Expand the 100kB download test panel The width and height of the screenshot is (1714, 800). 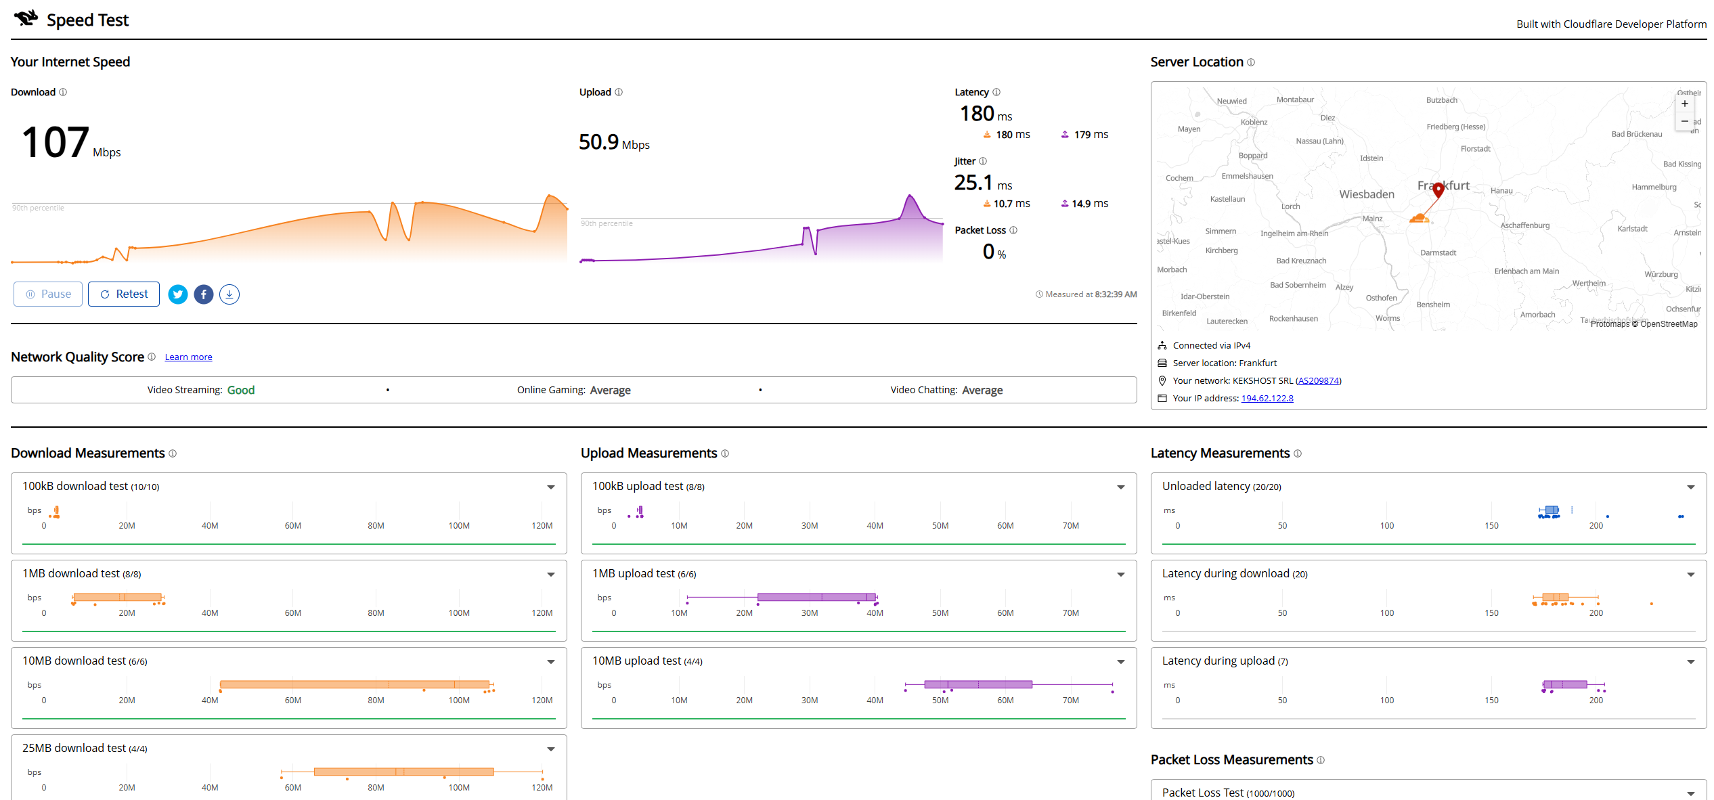click(551, 487)
